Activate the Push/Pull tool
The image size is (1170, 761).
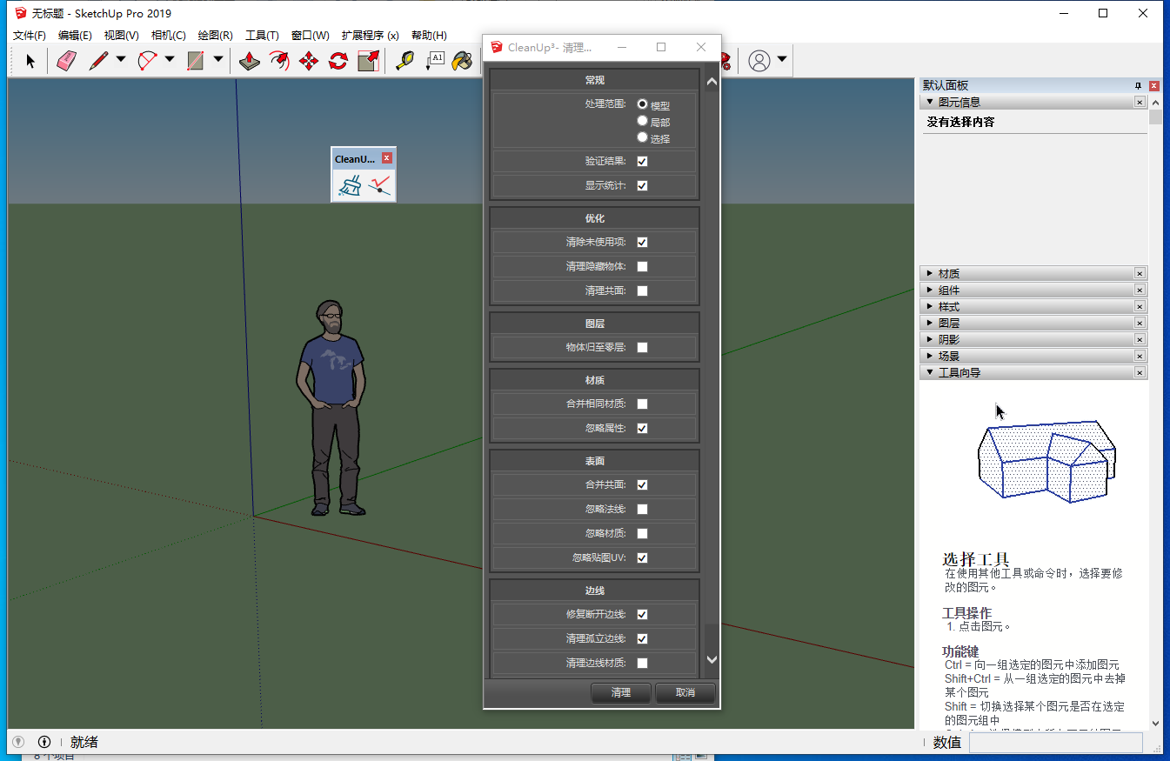(250, 61)
